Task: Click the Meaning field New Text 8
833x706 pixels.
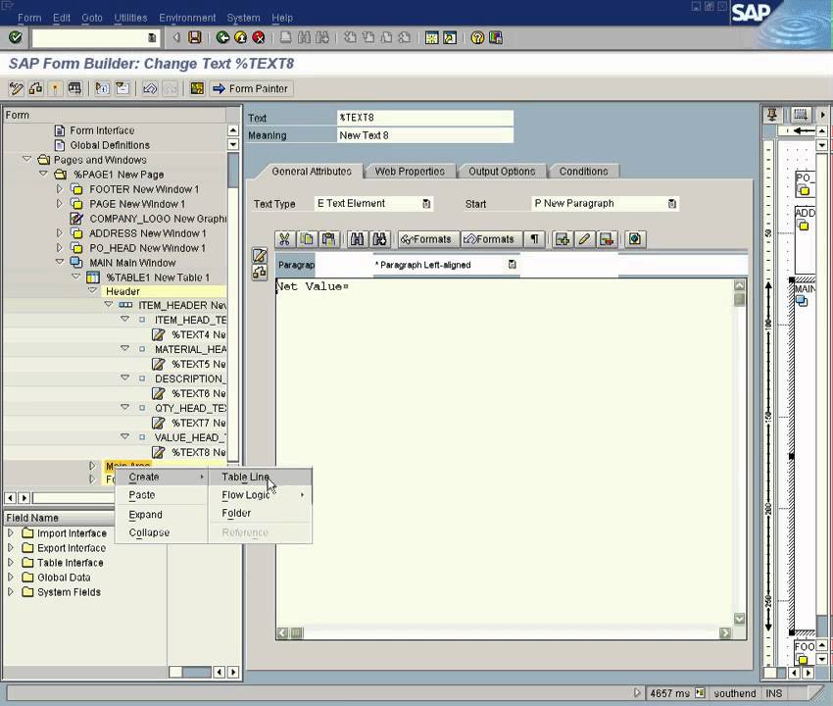Action: tap(425, 135)
